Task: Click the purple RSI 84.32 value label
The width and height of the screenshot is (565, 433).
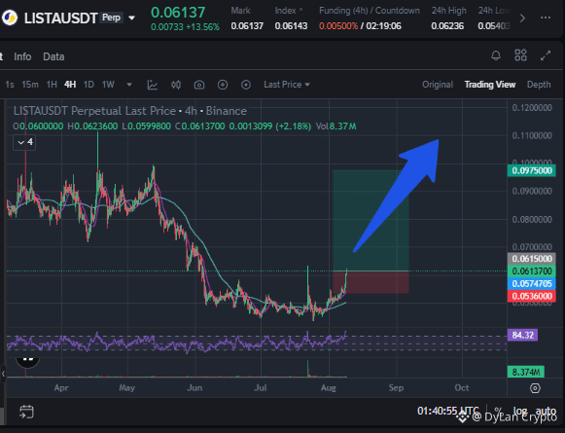Action: coord(522,335)
